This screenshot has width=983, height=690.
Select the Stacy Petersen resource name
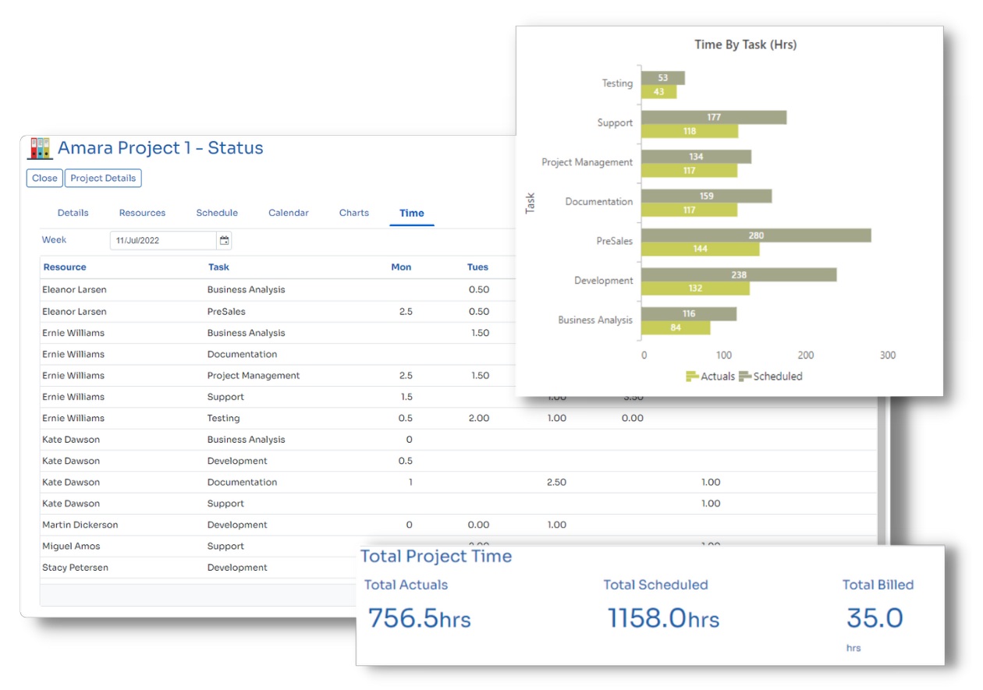point(75,568)
